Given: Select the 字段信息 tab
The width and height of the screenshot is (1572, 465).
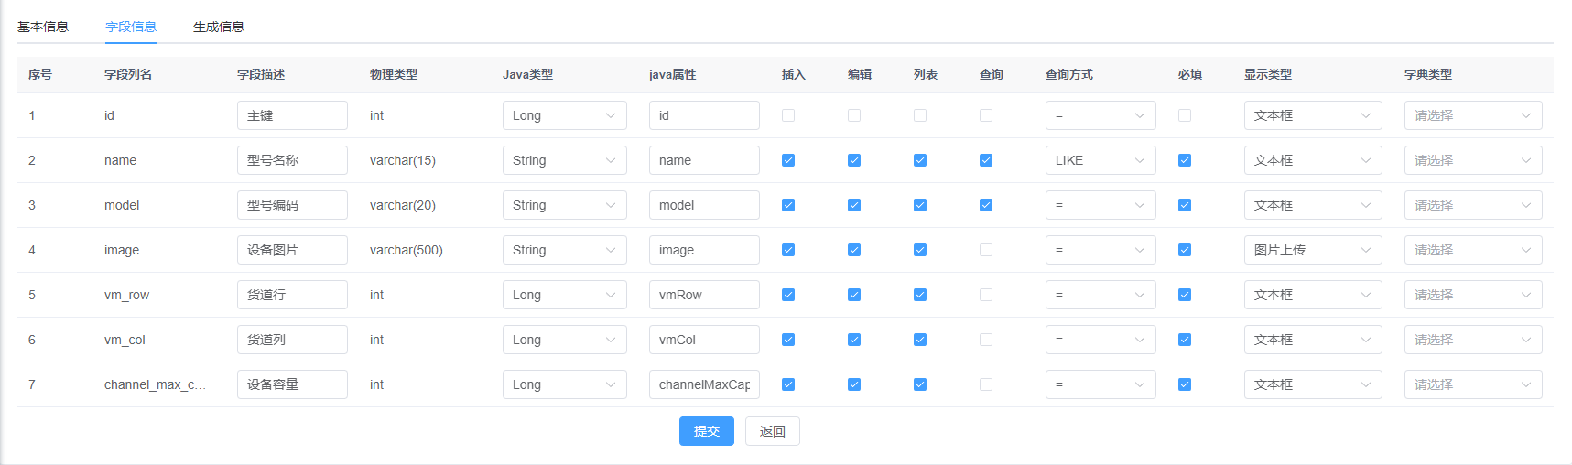Looking at the screenshot, I should 131,27.
